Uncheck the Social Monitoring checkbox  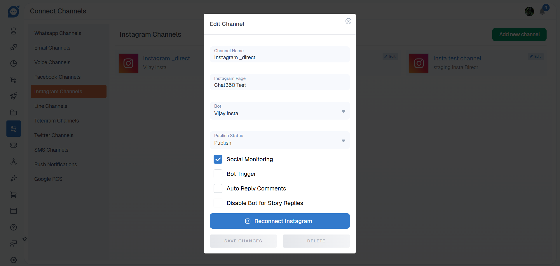coord(218,159)
